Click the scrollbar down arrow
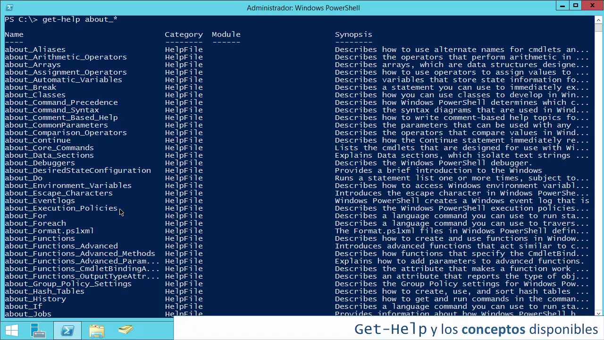Image resolution: width=604 pixels, height=340 pixels. point(598,313)
